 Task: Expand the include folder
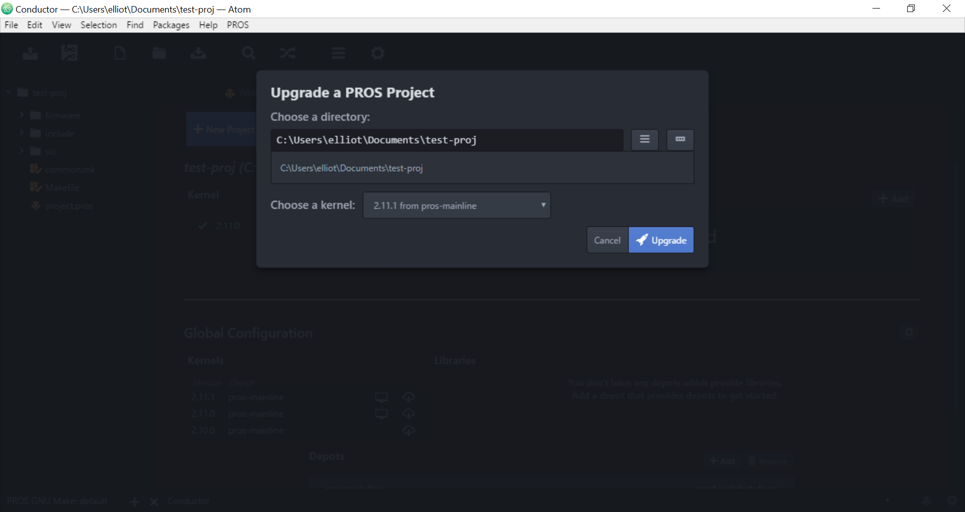point(22,133)
